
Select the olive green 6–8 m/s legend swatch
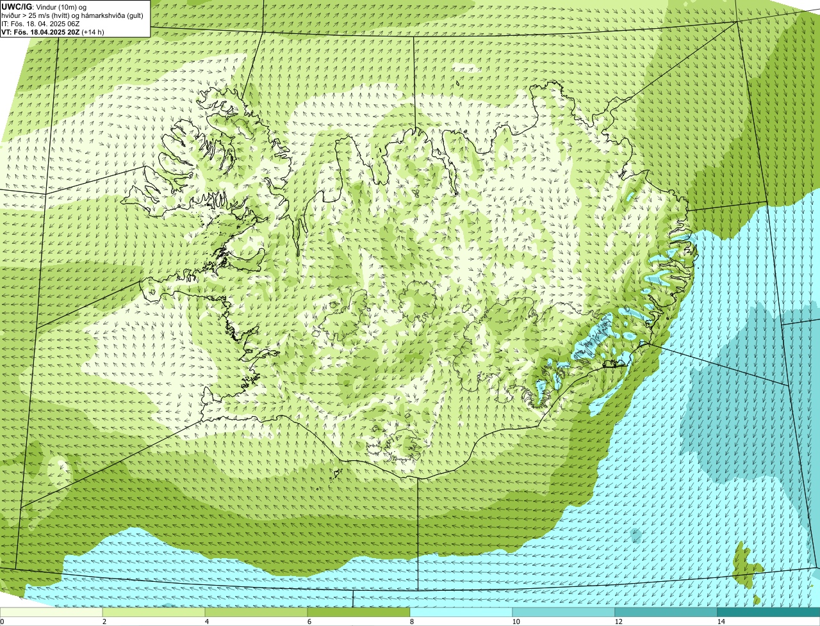[x=359, y=612]
